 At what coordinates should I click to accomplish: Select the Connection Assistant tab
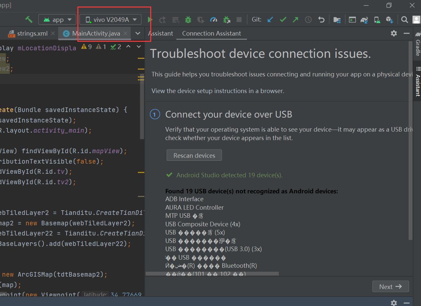pos(211,33)
